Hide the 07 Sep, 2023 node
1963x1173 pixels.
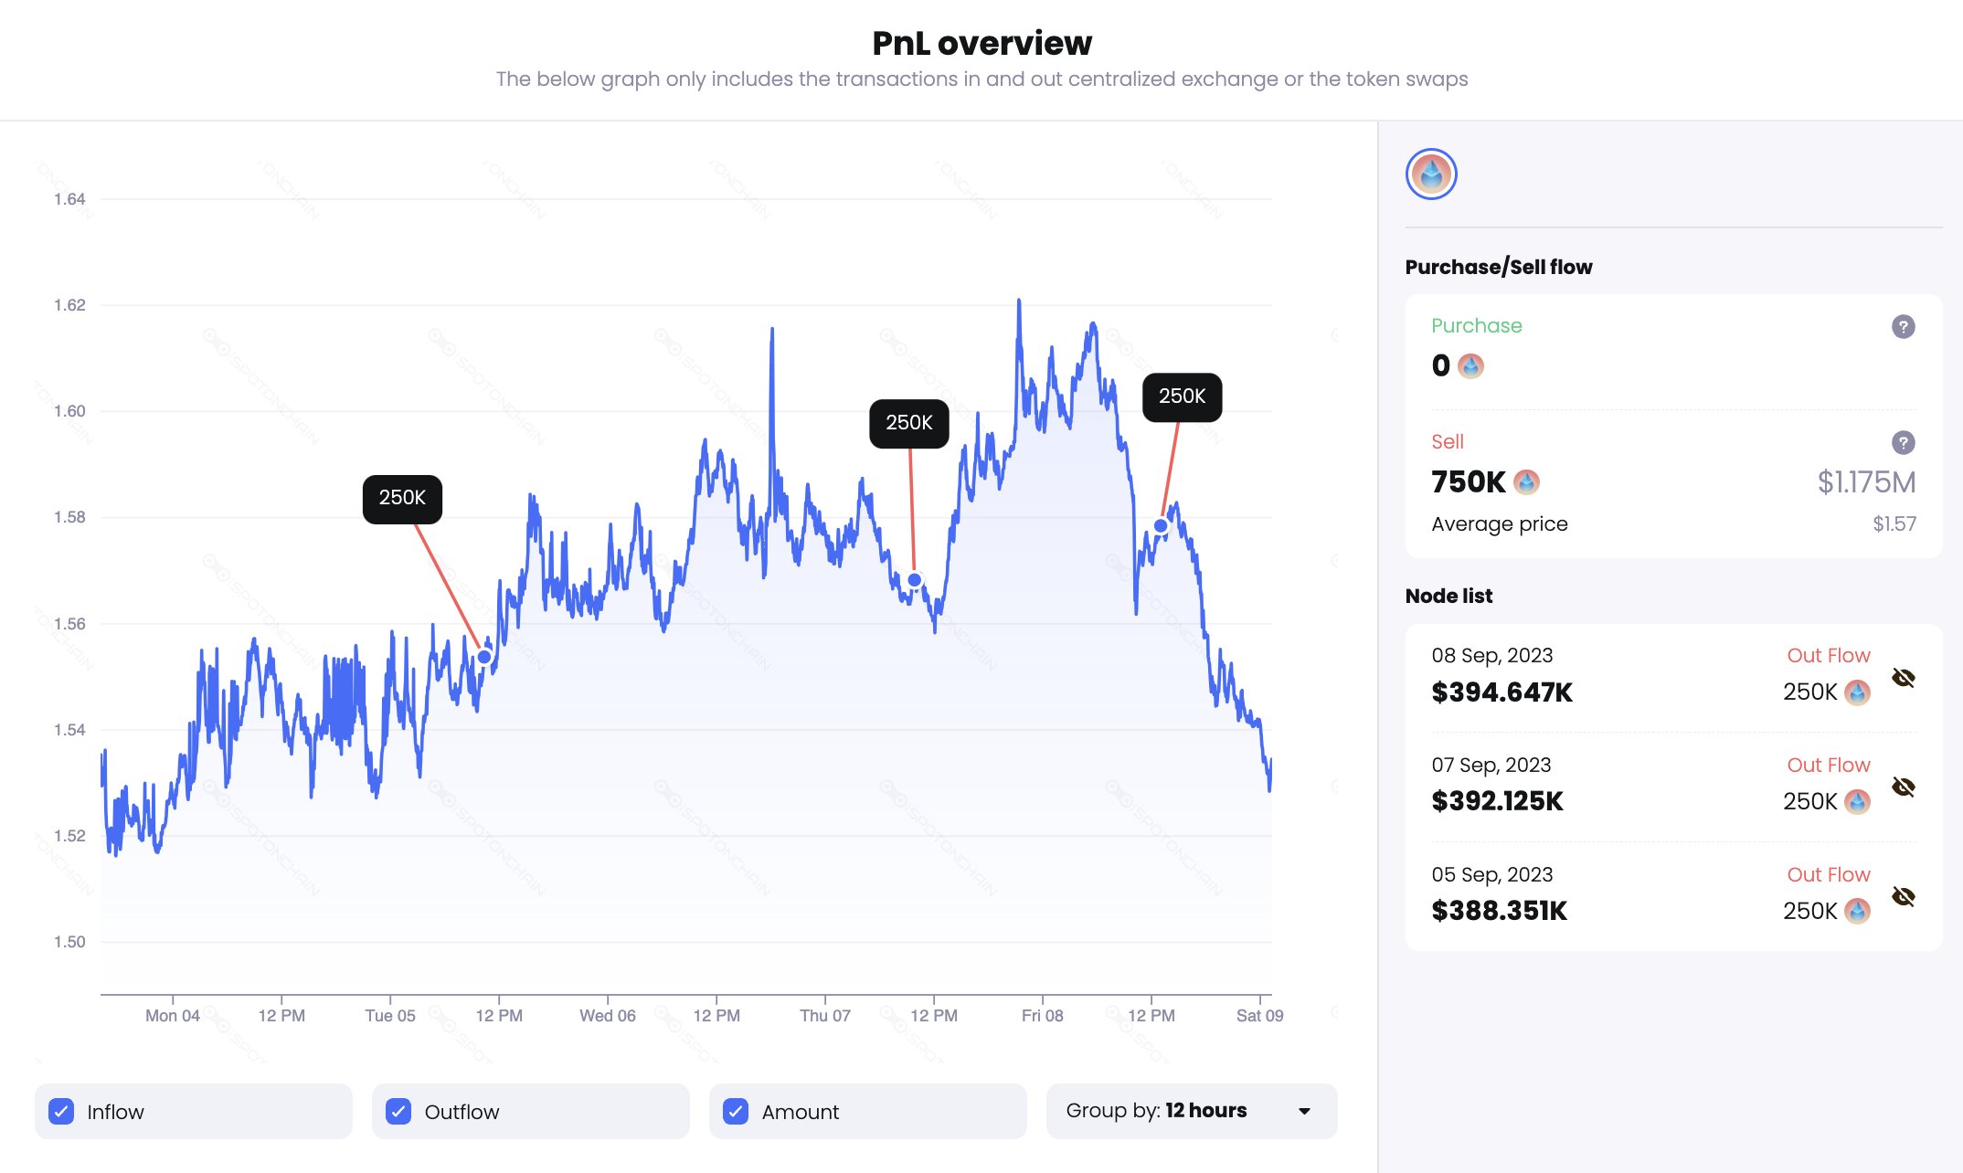coord(1904,787)
